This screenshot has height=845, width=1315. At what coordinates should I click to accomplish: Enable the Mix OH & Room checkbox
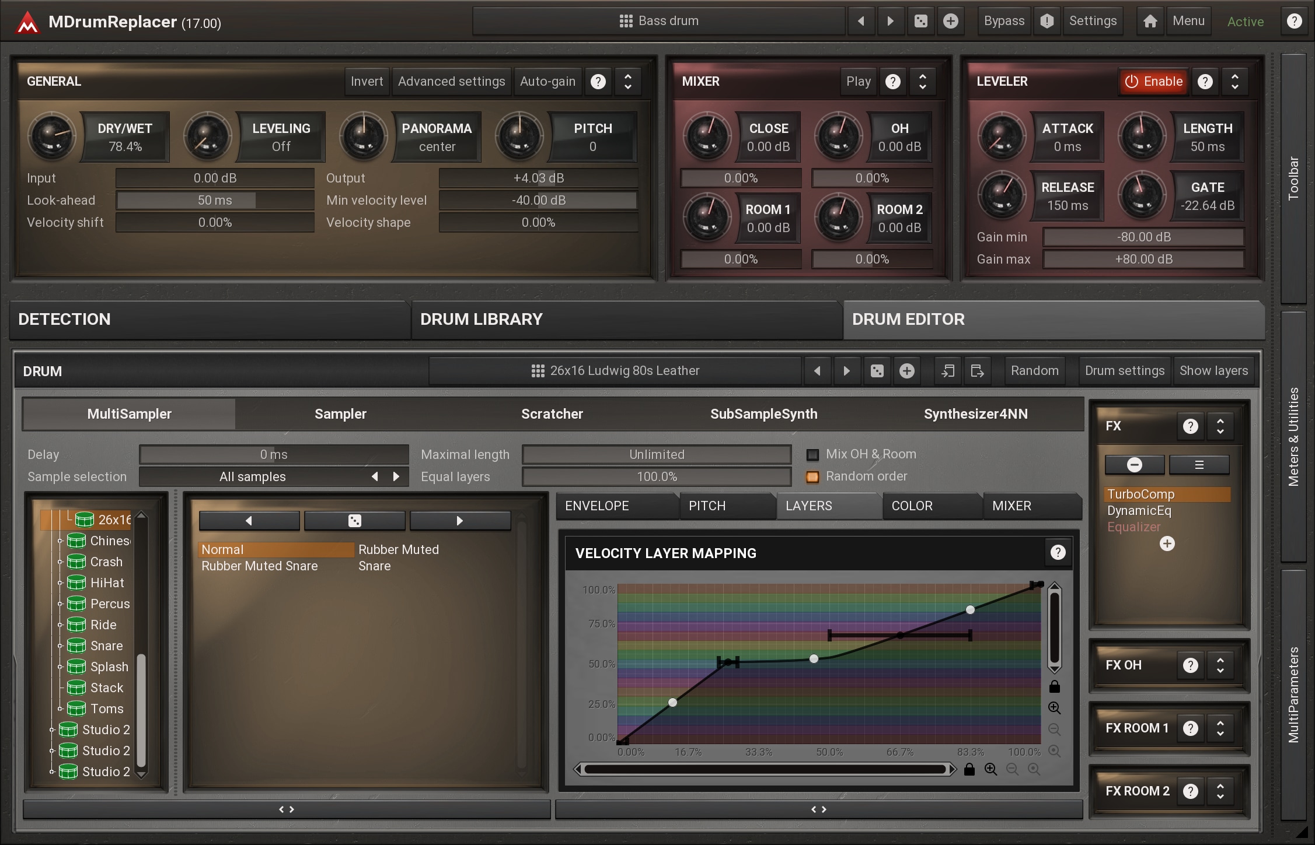[812, 455]
